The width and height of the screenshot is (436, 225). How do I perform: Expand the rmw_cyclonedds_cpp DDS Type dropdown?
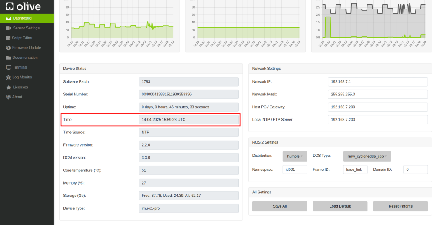point(367,156)
